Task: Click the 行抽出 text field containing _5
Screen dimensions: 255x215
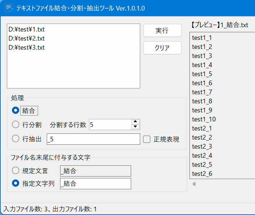Action: click(93, 139)
